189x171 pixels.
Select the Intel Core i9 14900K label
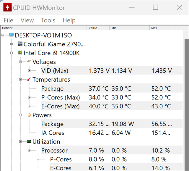coord(52,53)
